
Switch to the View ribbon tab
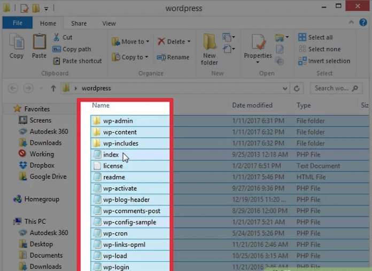109,23
